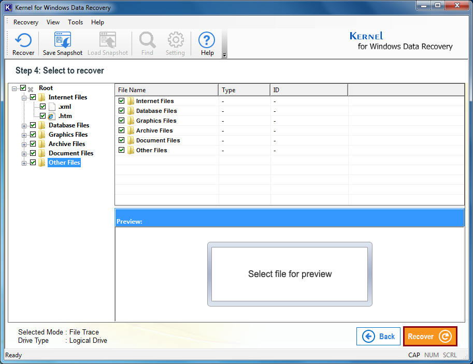Viewport: 473px width, 364px height.
Task: Click the Graphics Files folder icon in file list
Action: (131, 121)
